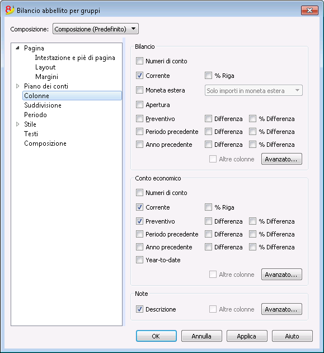
Task: Enable % Riga beside Bilancio Corrente
Action: 208,76
